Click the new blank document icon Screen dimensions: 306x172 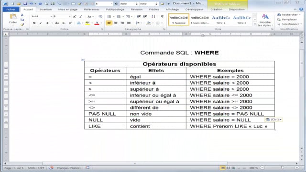12,4
